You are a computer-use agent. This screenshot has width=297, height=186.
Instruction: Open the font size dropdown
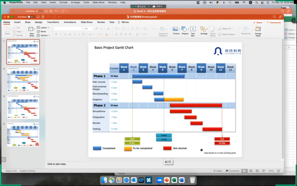[x=93, y=29]
